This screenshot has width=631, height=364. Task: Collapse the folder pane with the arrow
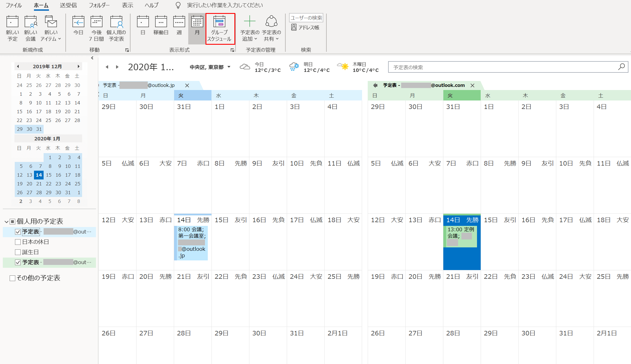pos(92,58)
